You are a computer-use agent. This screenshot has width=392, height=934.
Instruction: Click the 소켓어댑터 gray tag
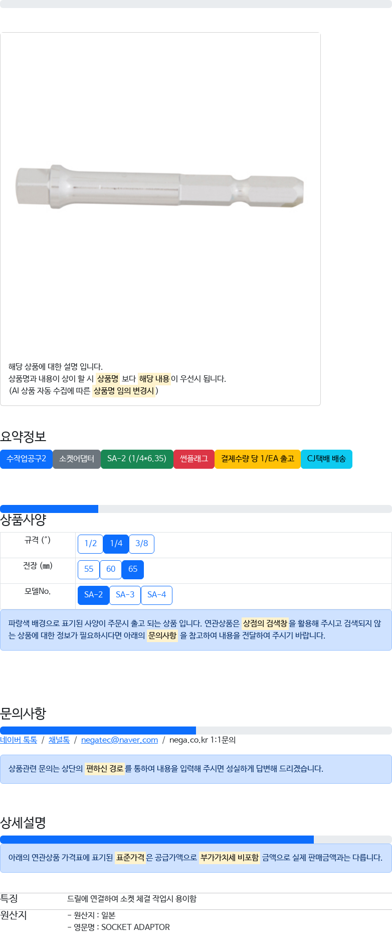click(x=77, y=459)
